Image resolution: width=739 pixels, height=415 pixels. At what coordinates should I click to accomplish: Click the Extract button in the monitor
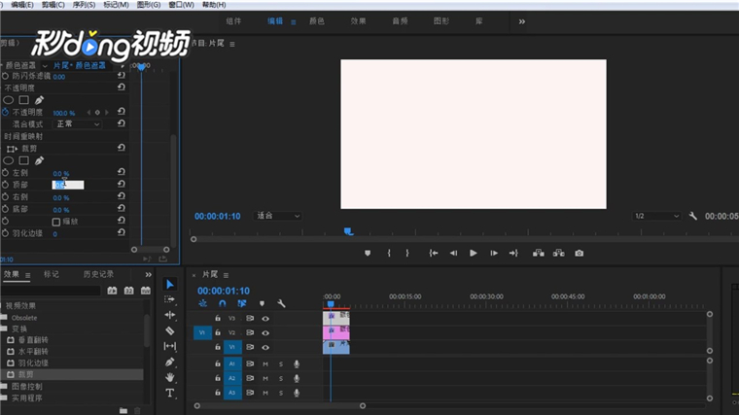tap(558, 254)
